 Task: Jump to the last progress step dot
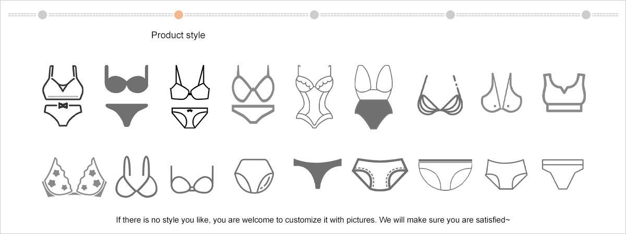tap(586, 15)
